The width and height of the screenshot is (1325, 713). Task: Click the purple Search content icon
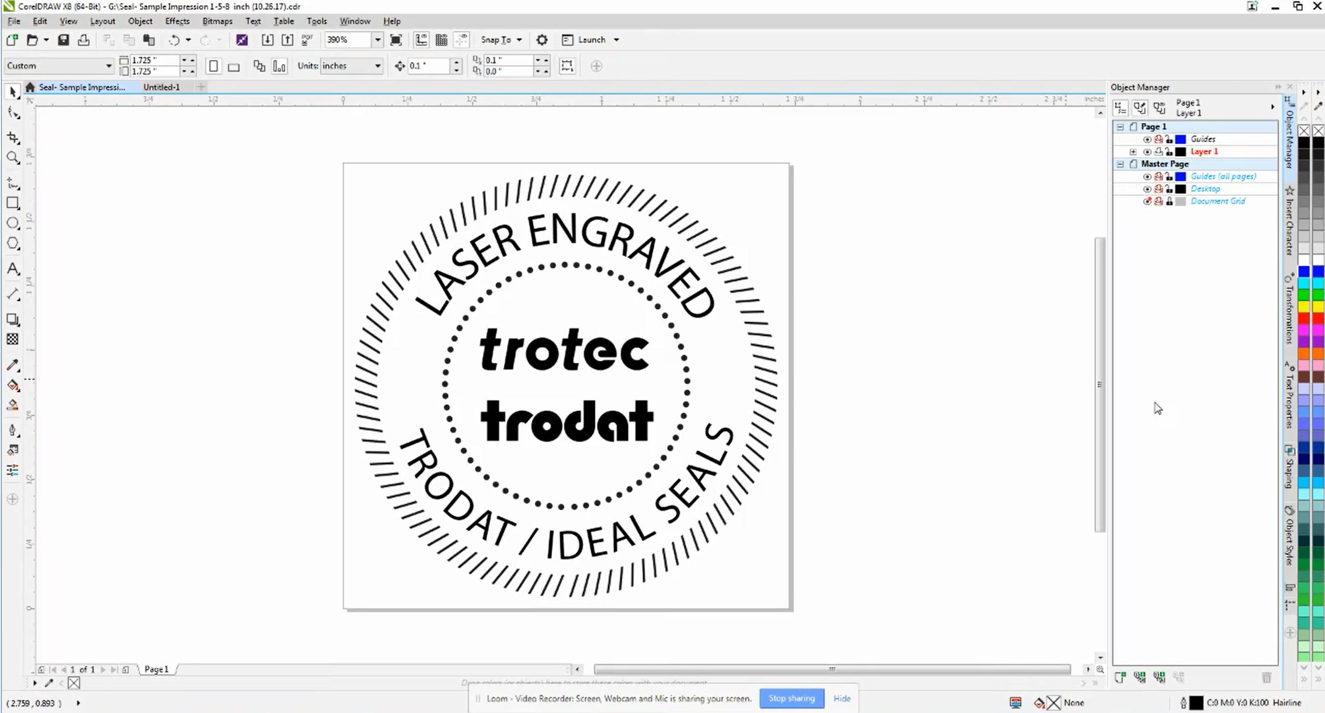click(242, 40)
